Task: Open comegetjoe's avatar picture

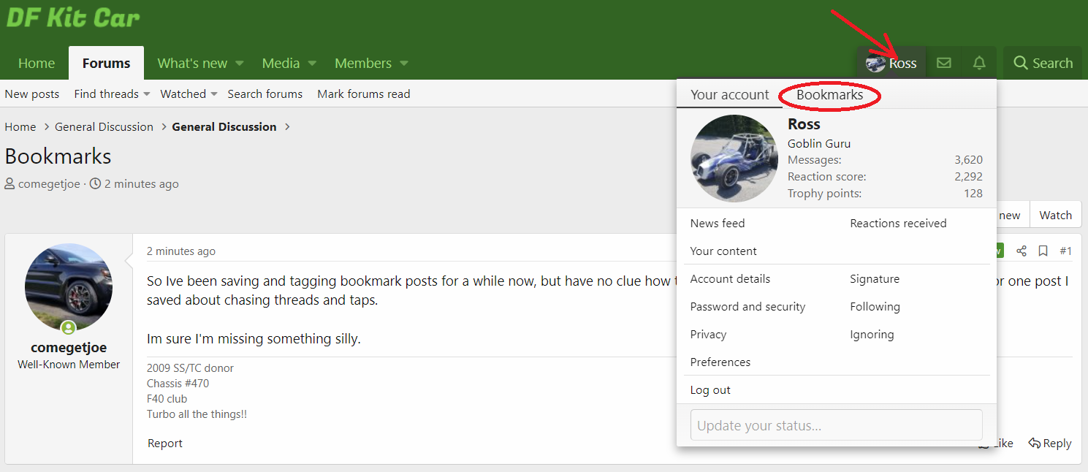Action: pos(69,287)
